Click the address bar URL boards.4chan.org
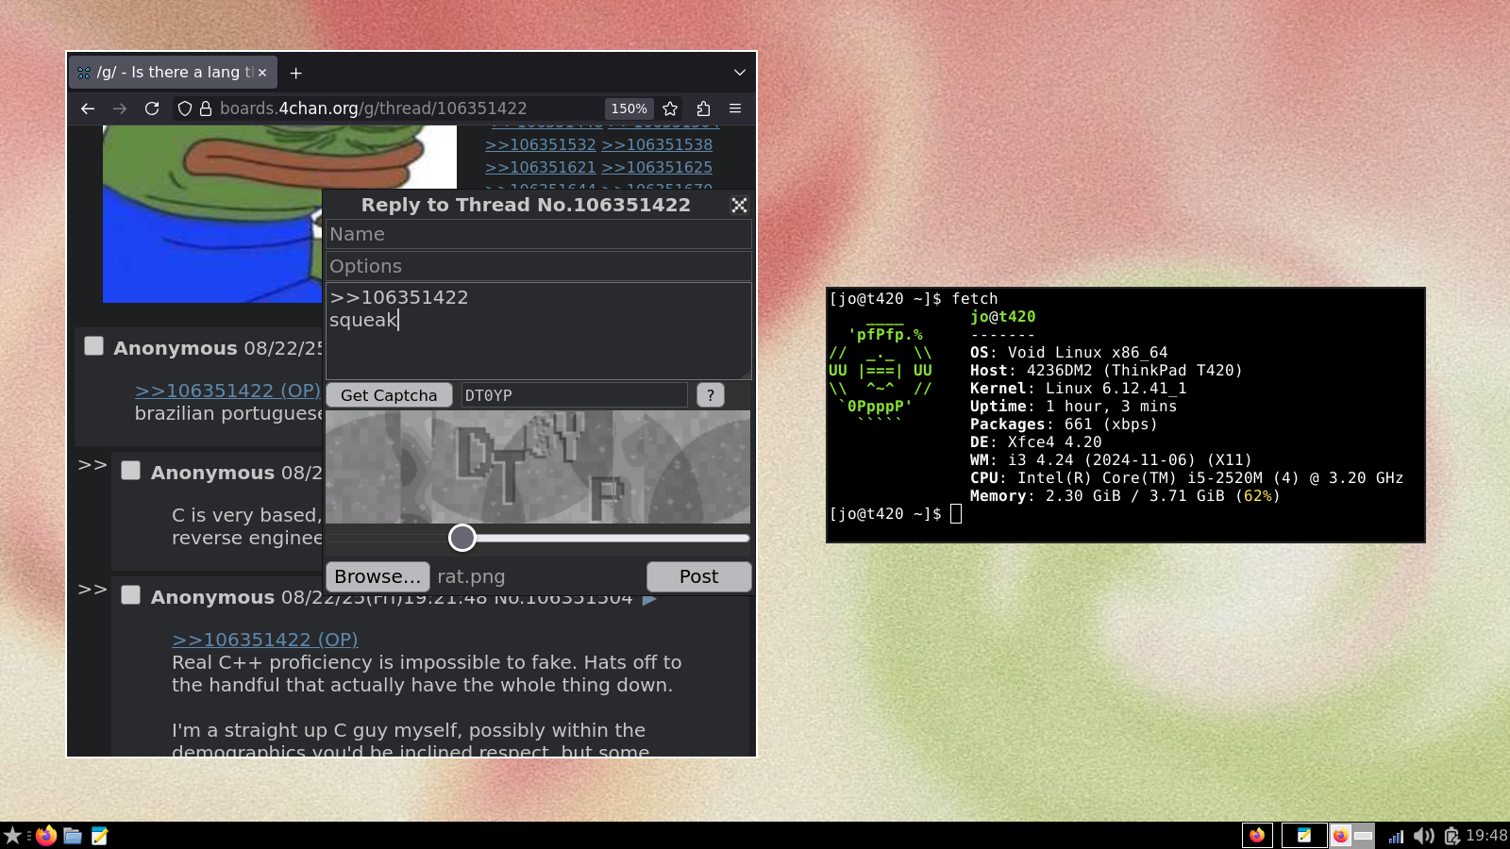Viewport: 1510px width, 849px height. [x=374, y=108]
